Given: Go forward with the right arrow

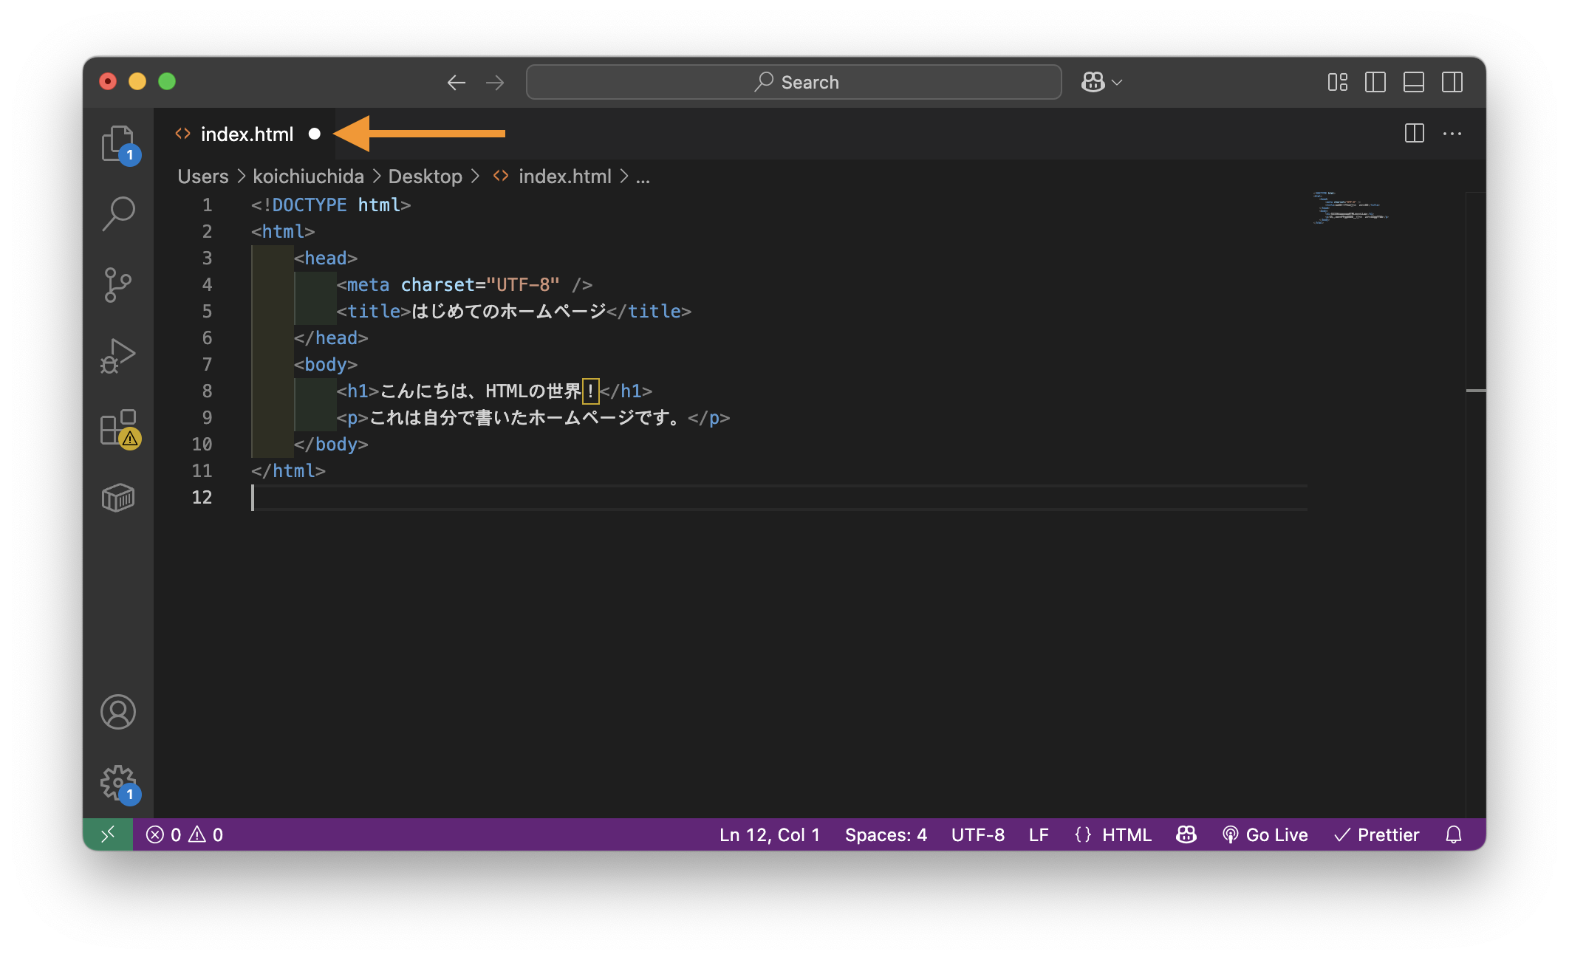Looking at the screenshot, I should click(x=495, y=82).
